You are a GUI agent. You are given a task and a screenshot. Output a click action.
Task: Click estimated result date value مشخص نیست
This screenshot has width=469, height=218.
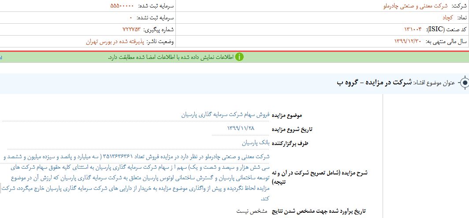252,211
